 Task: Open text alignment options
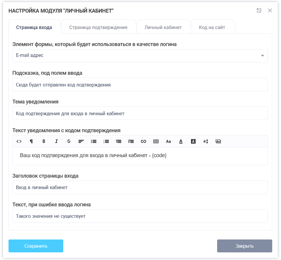pos(81,141)
